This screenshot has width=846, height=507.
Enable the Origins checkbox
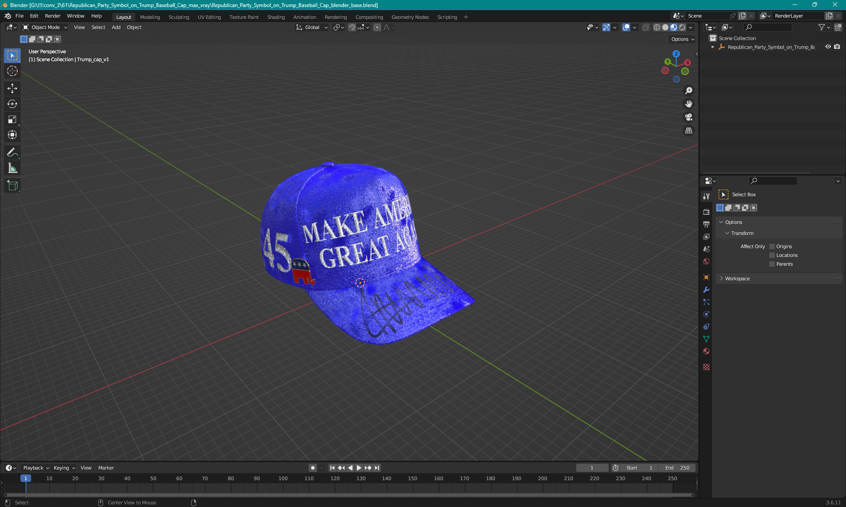click(x=772, y=246)
